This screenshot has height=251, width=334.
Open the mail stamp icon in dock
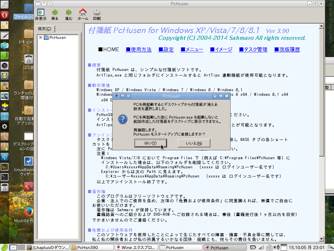click(x=5, y=25)
